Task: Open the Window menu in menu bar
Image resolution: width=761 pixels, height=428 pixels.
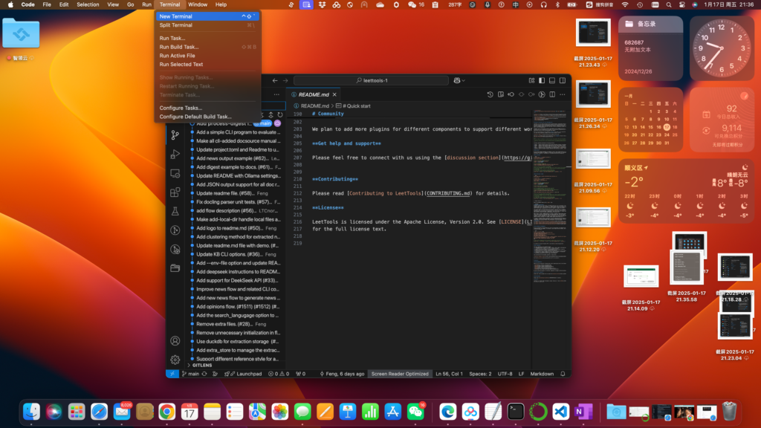Action: (x=198, y=4)
